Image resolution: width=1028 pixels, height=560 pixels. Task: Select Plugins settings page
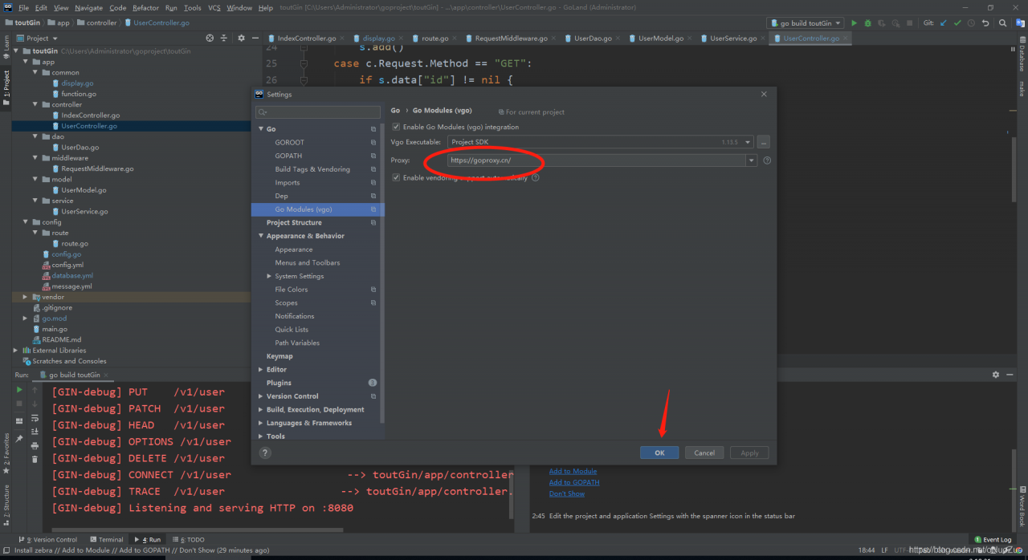pyautogui.click(x=279, y=383)
